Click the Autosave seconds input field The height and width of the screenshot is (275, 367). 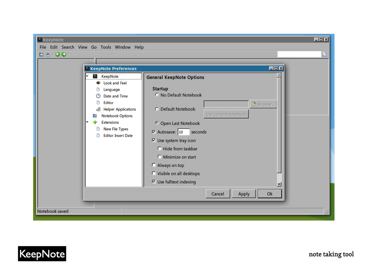(x=183, y=132)
